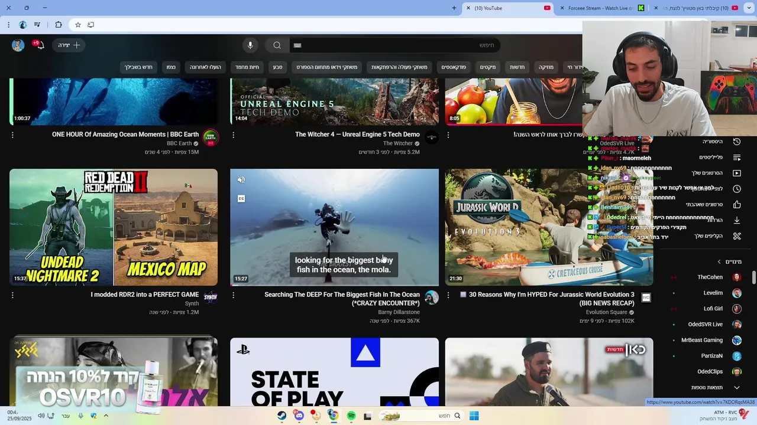Click the Windows Start button
Screen dimensions: 757x425
pyautogui.click(x=474, y=416)
